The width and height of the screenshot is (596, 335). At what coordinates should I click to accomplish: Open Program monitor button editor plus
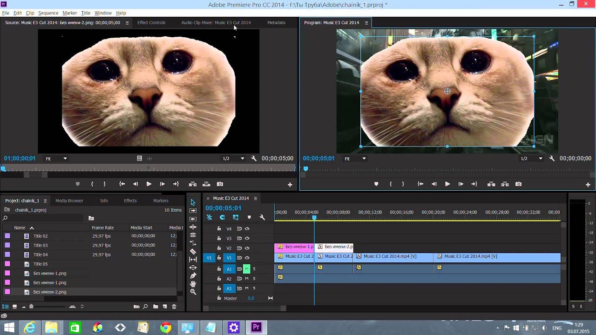(x=588, y=185)
